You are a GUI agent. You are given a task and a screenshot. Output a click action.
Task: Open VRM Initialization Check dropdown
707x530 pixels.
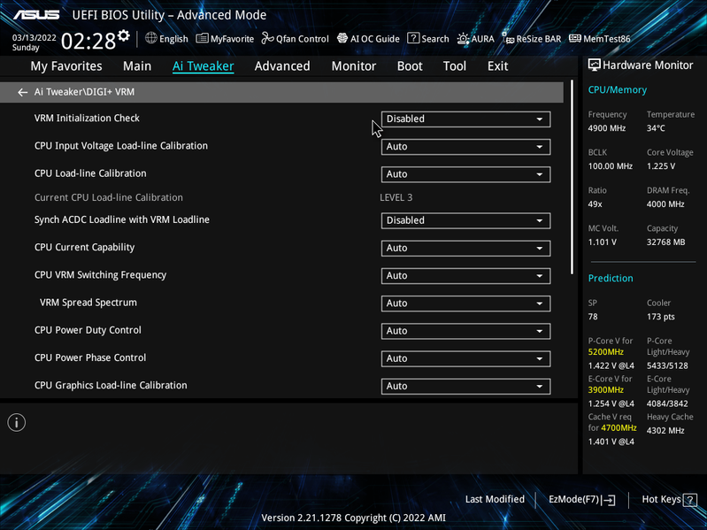point(465,119)
